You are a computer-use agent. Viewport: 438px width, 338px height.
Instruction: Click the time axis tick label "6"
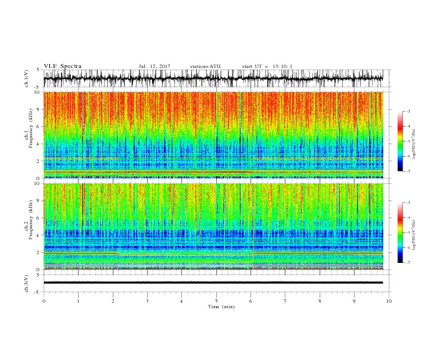click(x=251, y=301)
